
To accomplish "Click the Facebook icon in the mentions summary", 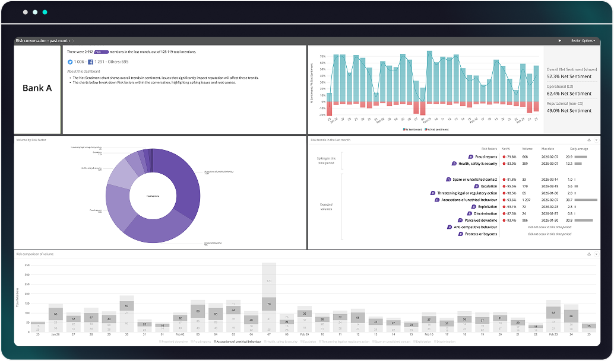I will tap(90, 62).
